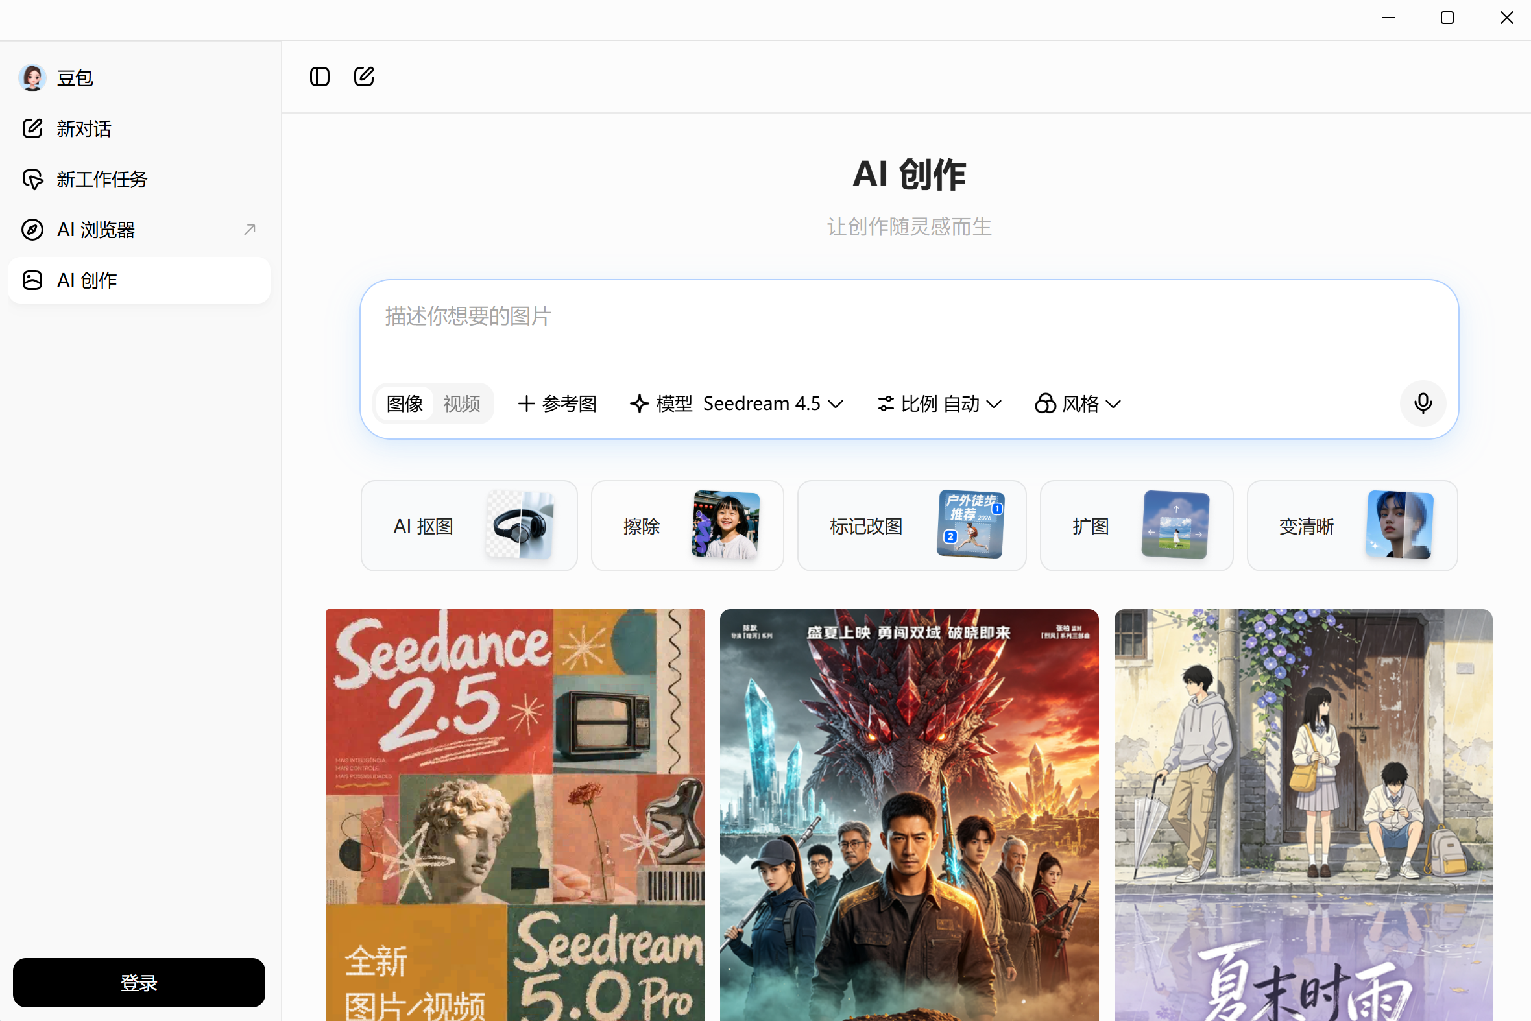Add a reference image with 参考图

click(x=557, y=403)
